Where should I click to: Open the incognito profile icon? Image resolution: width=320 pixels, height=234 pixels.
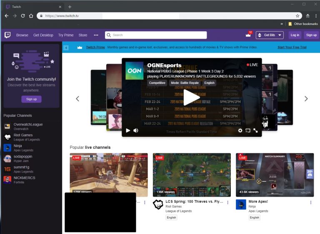click(308, 16)
